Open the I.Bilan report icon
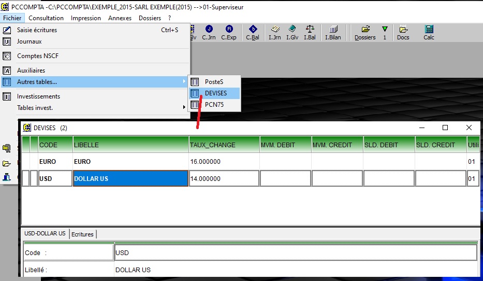Image resolution: width=483 pixels, height=281 pixels. [332, 32]
